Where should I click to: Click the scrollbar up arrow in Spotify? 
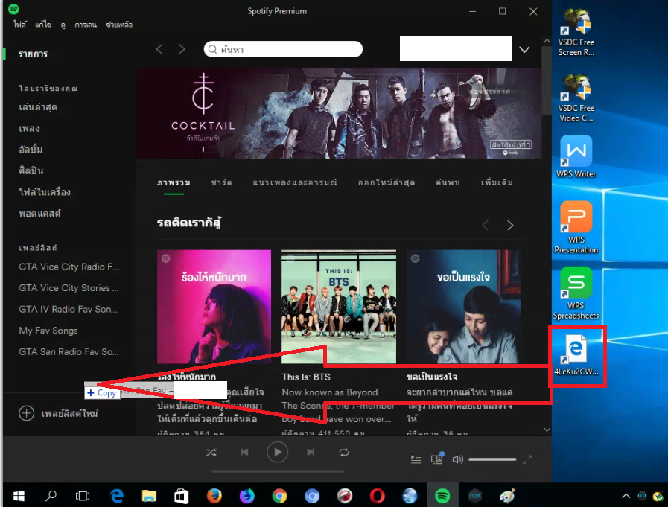(547, 41)
